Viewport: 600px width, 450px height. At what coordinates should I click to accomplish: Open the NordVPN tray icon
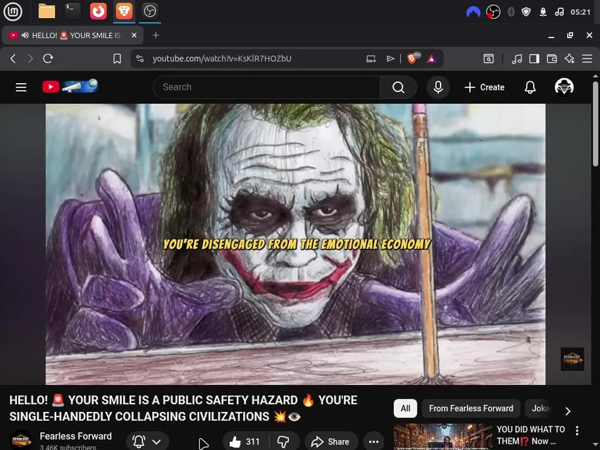(x=473, y=12)
